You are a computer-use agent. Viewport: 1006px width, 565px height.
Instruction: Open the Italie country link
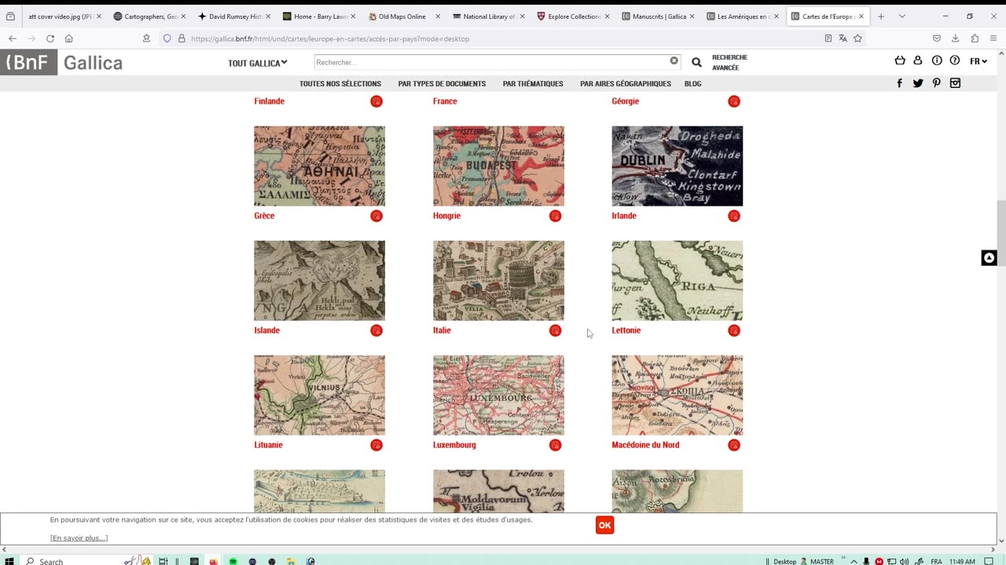(442, 330)
